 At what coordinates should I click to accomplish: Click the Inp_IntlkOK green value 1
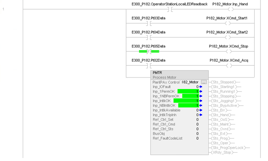186,101
